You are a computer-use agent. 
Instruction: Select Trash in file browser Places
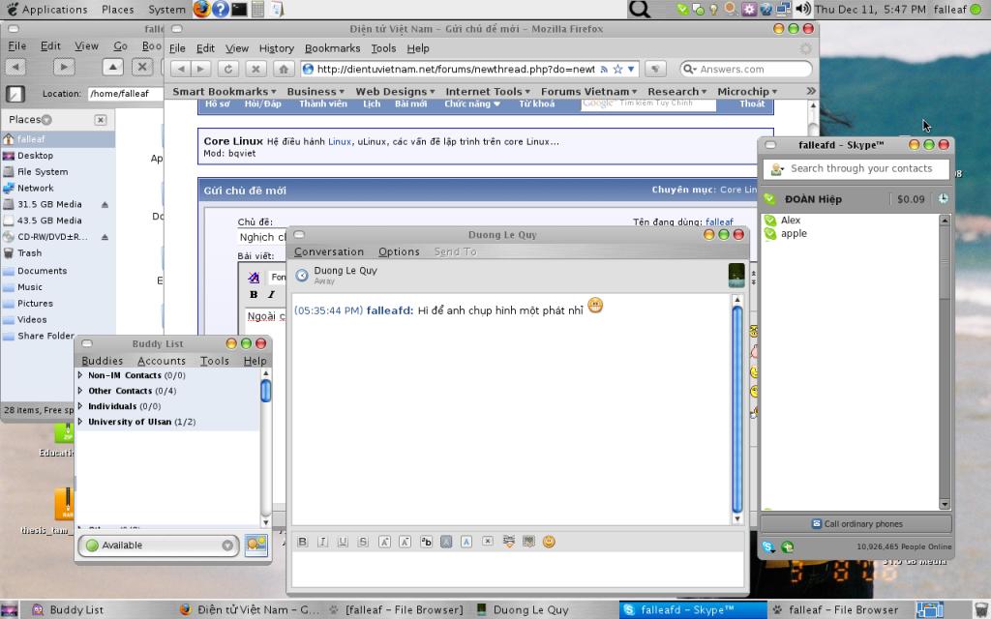point(29,252)
